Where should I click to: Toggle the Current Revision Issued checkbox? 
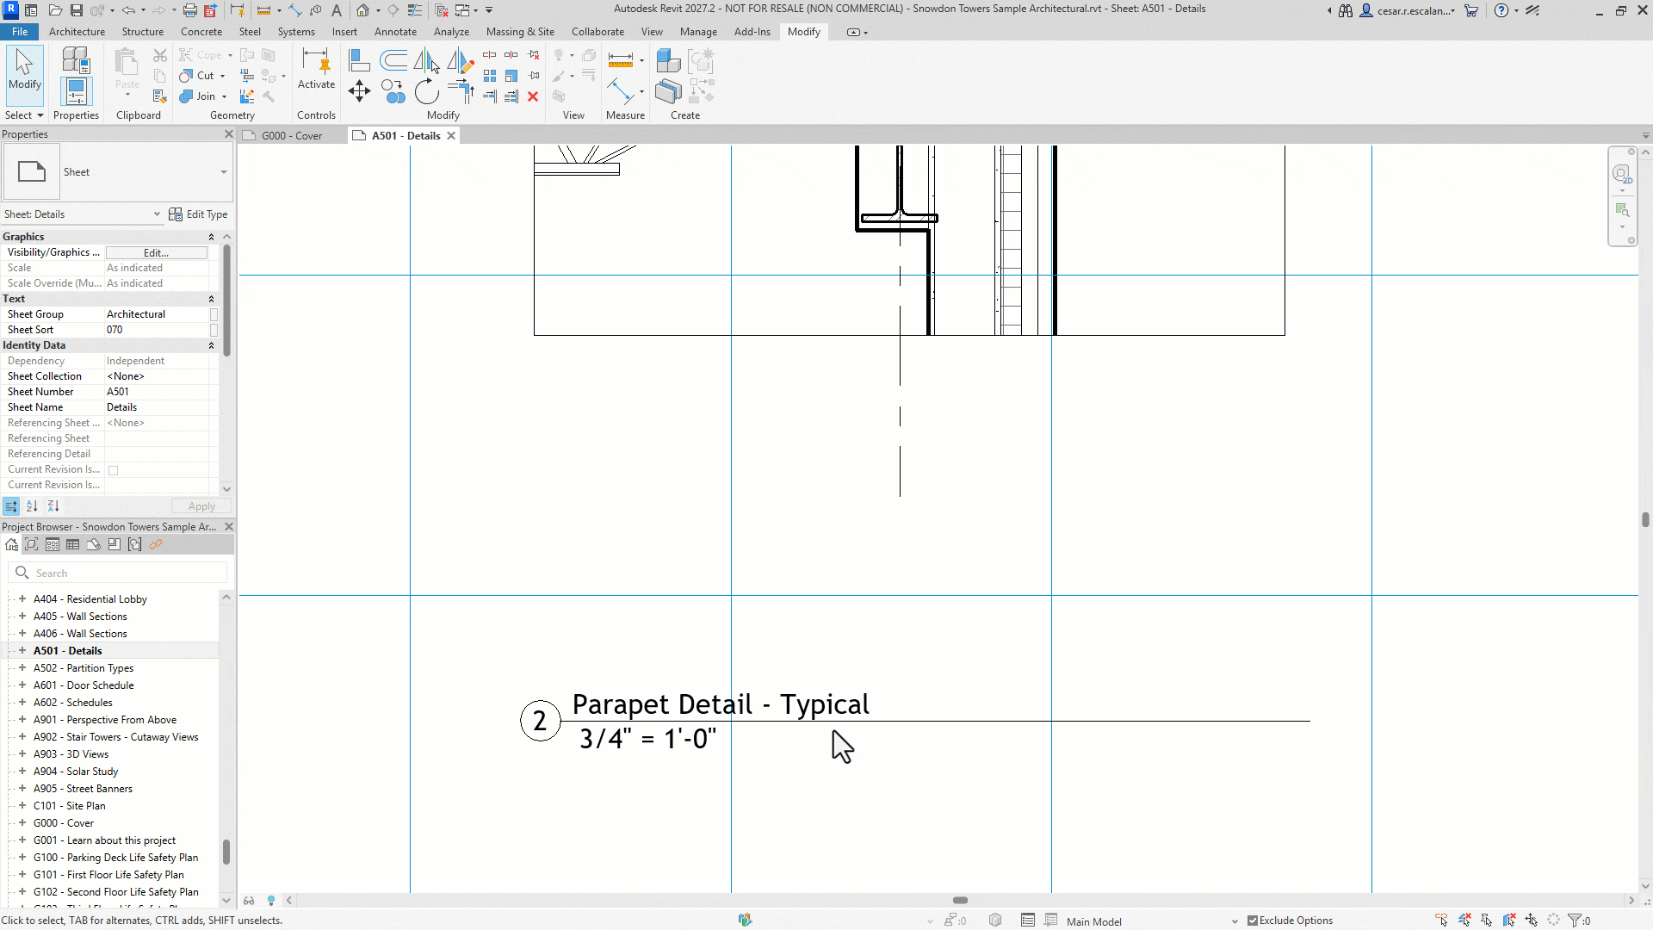pos(113,470)
